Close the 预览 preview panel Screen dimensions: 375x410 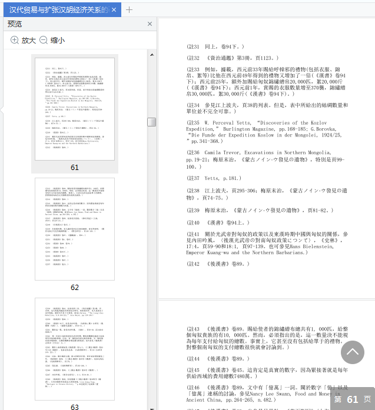150,24
